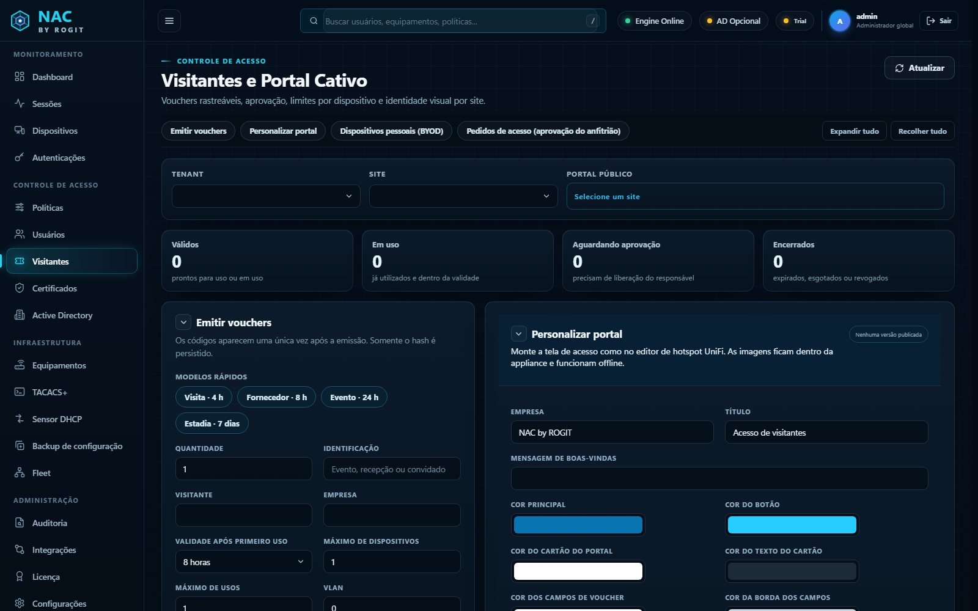Click the Integrações icon in sidebar
The height and width of the screenshot is (611, 978).
click(20, 550)
